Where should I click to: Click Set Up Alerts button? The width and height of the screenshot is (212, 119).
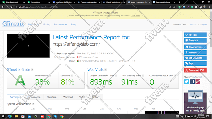(195, 58)
